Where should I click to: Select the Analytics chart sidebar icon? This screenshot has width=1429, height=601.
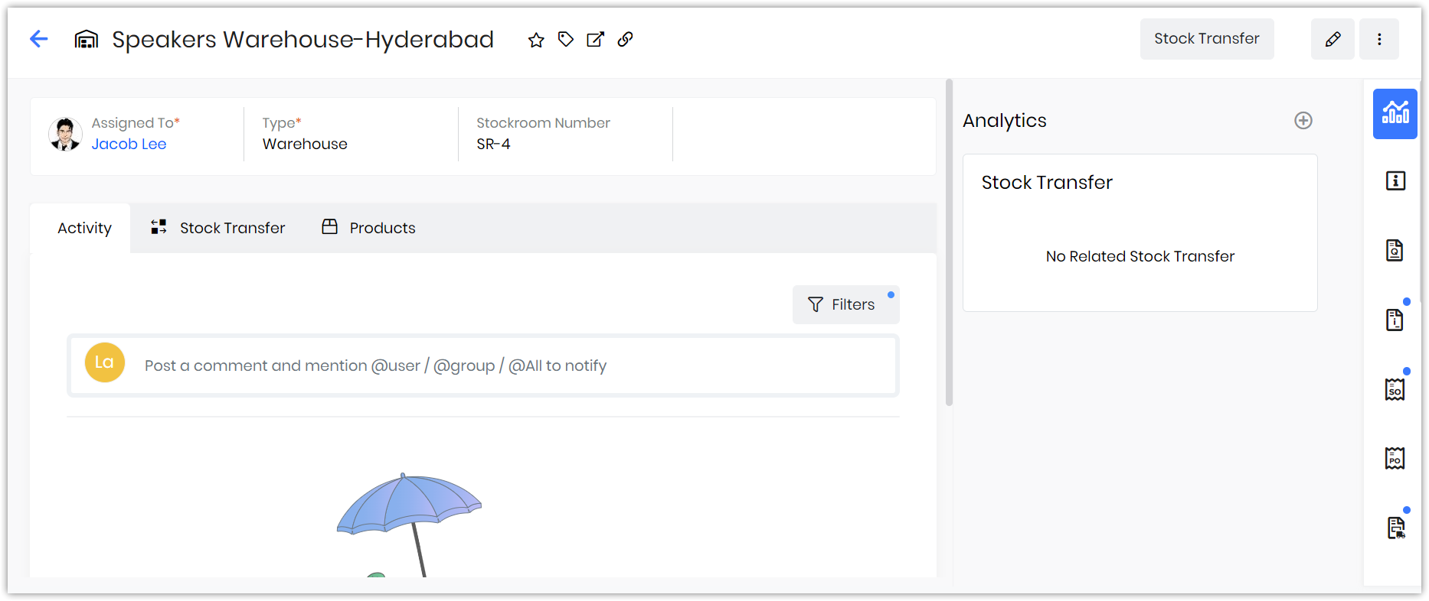(1395, 113)
